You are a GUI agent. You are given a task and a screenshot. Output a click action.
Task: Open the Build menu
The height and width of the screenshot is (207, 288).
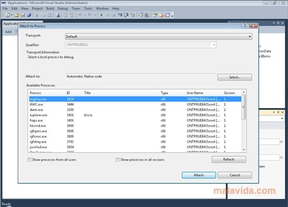pyautogui.click(x=50, y=8)
